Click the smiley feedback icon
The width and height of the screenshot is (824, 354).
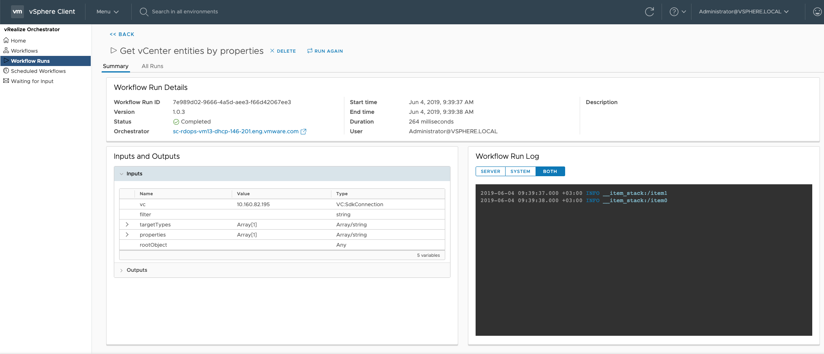tap(817, 12)
